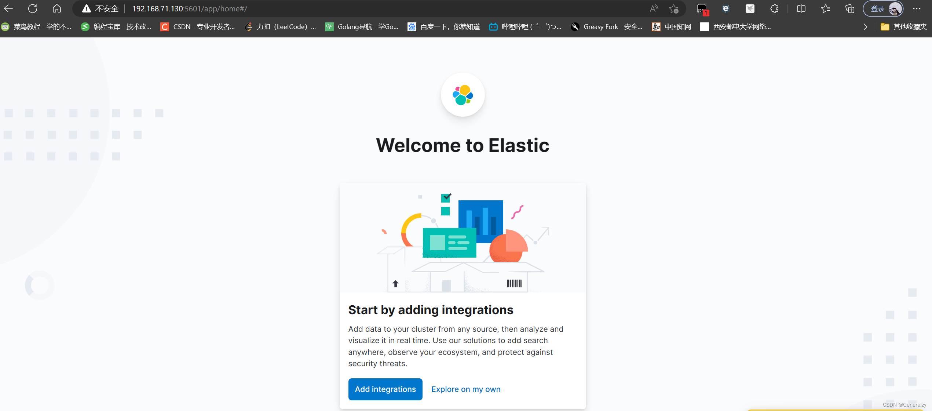Click Explore on my own link
The height and width of the screenshot is (411, 932).
(466, 389)
